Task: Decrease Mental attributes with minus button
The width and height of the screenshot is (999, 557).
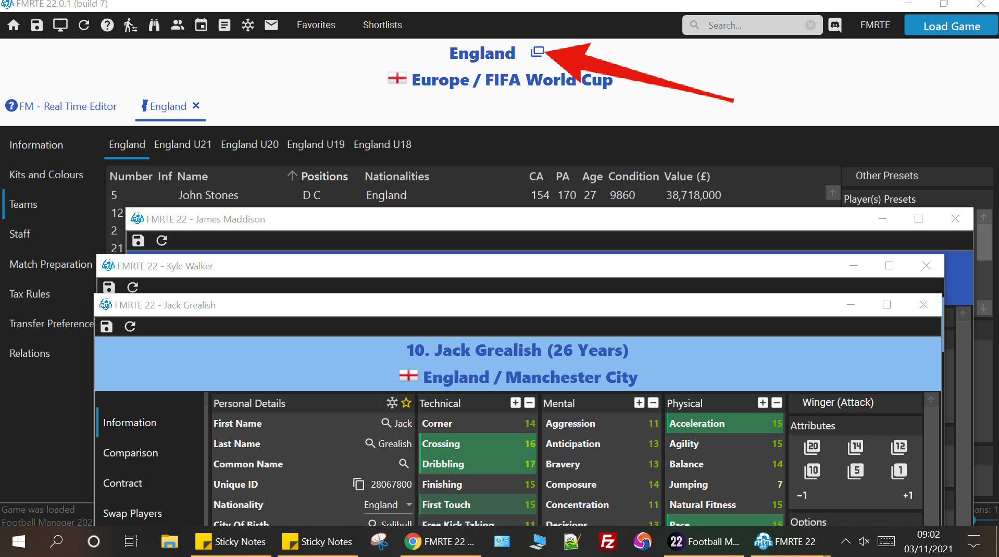Action: click(653, 403)
